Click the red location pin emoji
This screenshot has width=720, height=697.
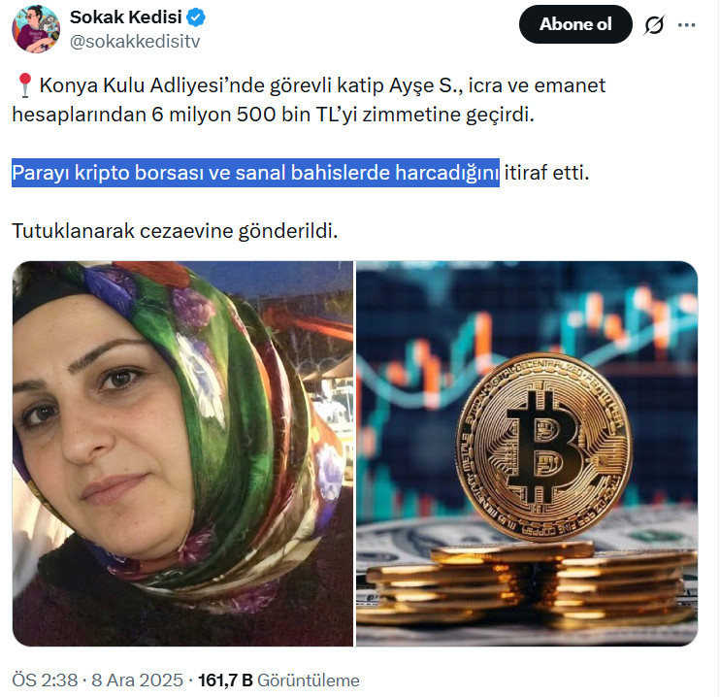click(x=24, y=85)
